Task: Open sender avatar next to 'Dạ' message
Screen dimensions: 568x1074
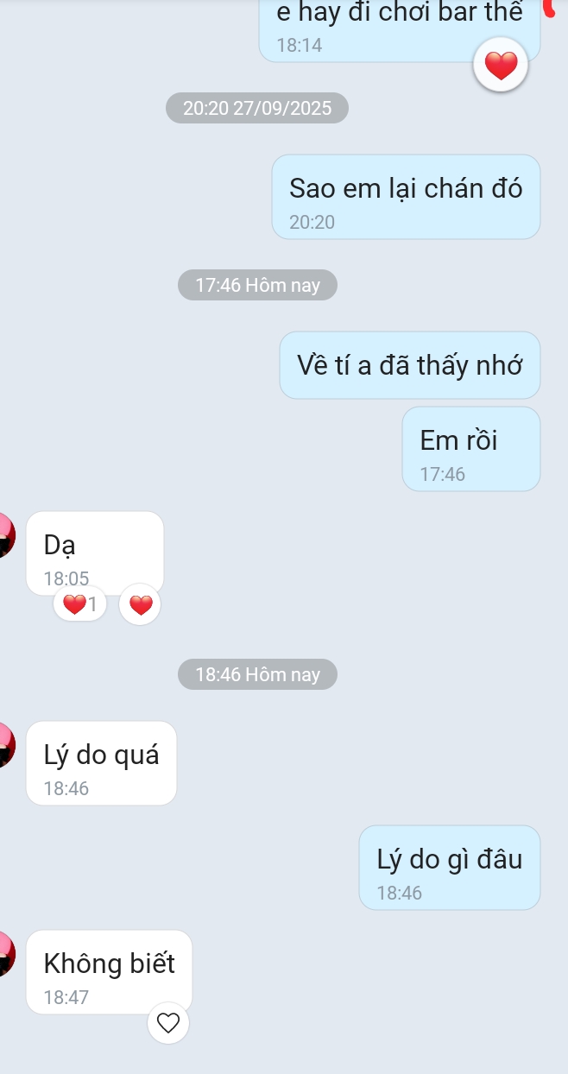Action: click(x=6, y=534)
